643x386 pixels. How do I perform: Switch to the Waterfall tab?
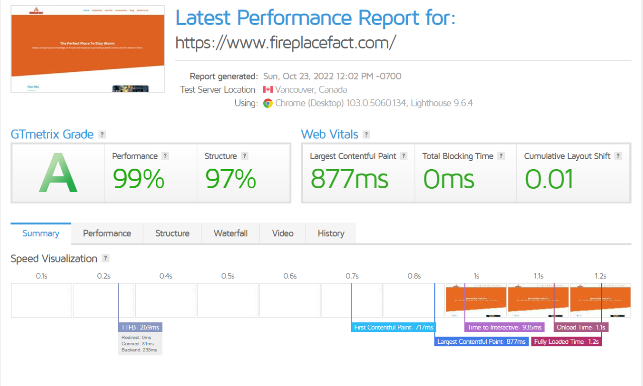tap(230, 233)
